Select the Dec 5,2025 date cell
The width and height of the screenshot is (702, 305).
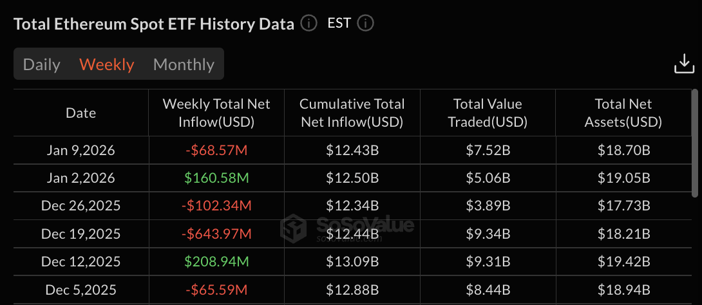[81, 290]
